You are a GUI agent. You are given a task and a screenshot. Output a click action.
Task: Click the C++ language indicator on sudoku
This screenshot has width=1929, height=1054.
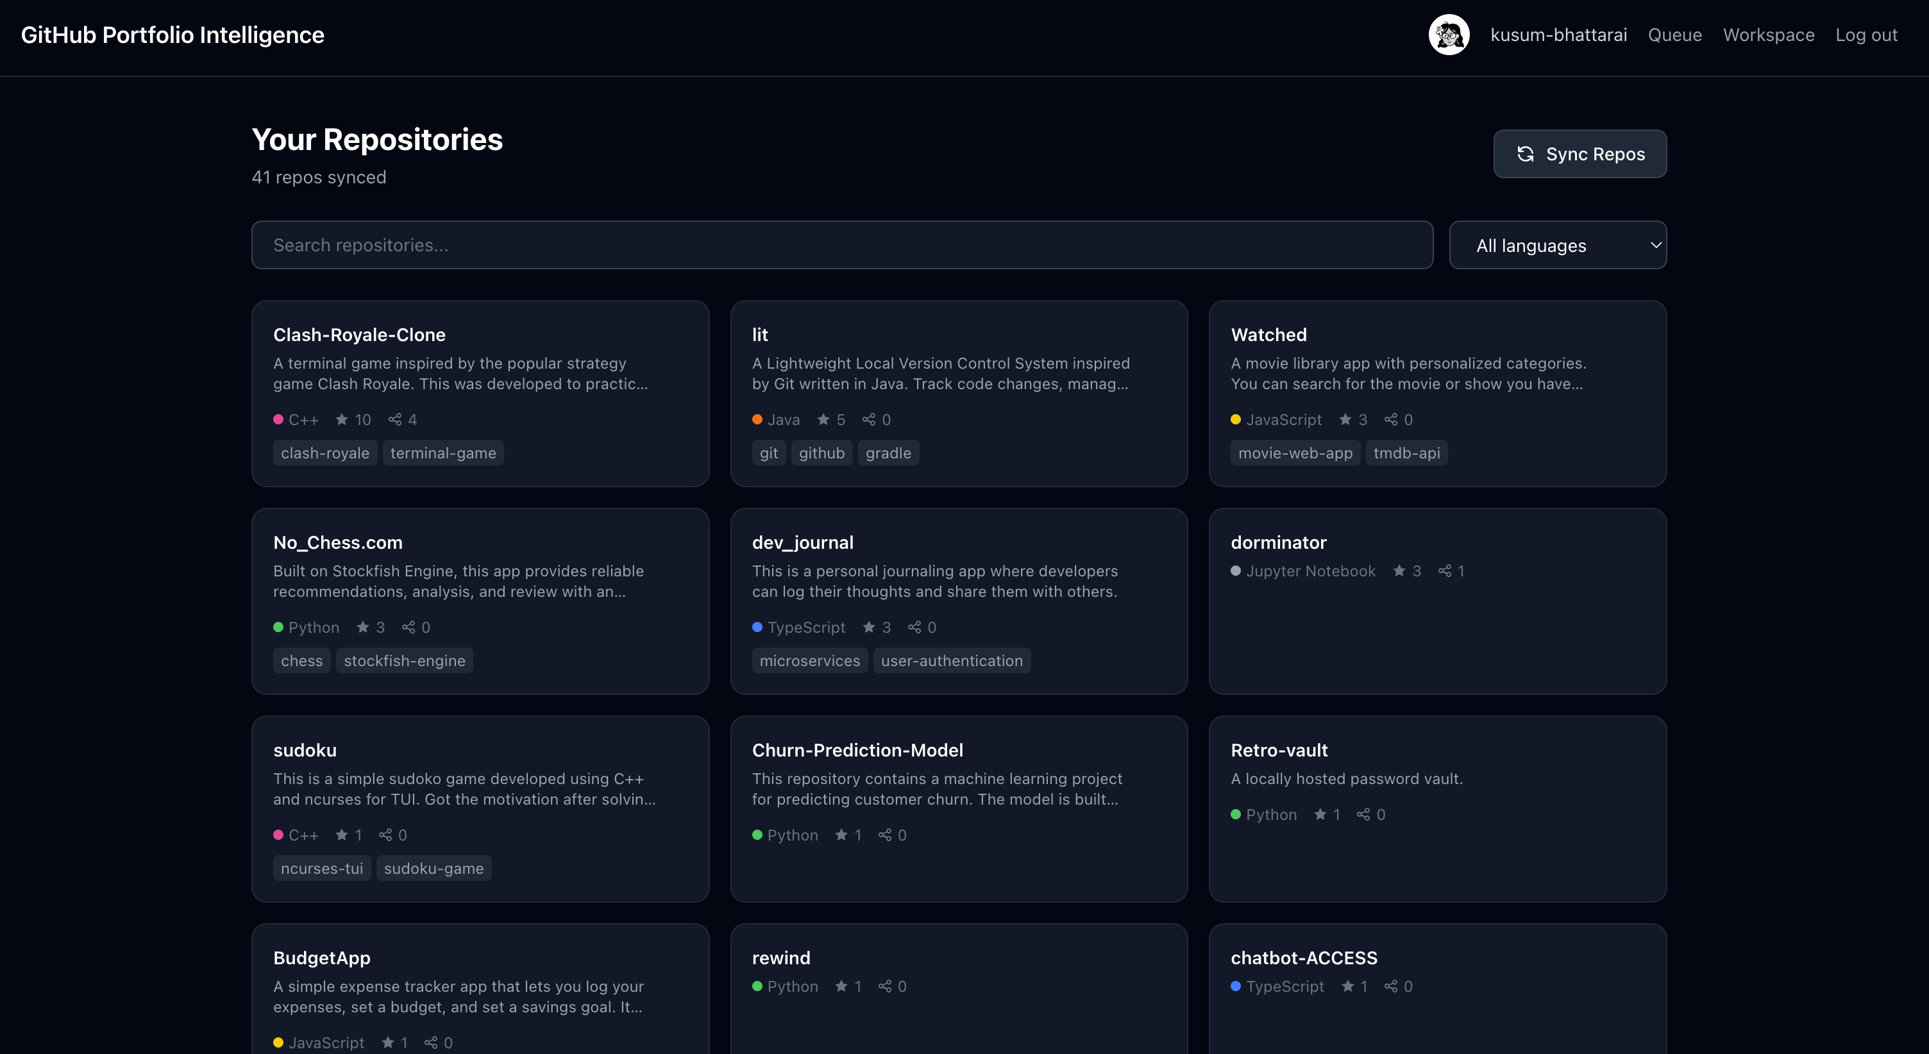[x=278, y=835]
